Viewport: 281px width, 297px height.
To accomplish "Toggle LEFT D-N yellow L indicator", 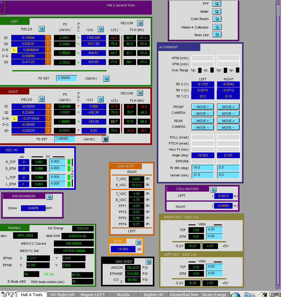I will coord(14,50).
